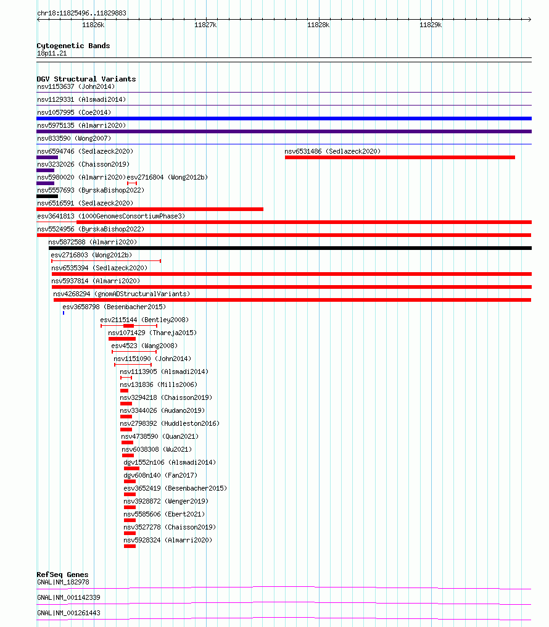Click the nsv5524956 (ByrskaBishop2022) label

tap(91, 229)
